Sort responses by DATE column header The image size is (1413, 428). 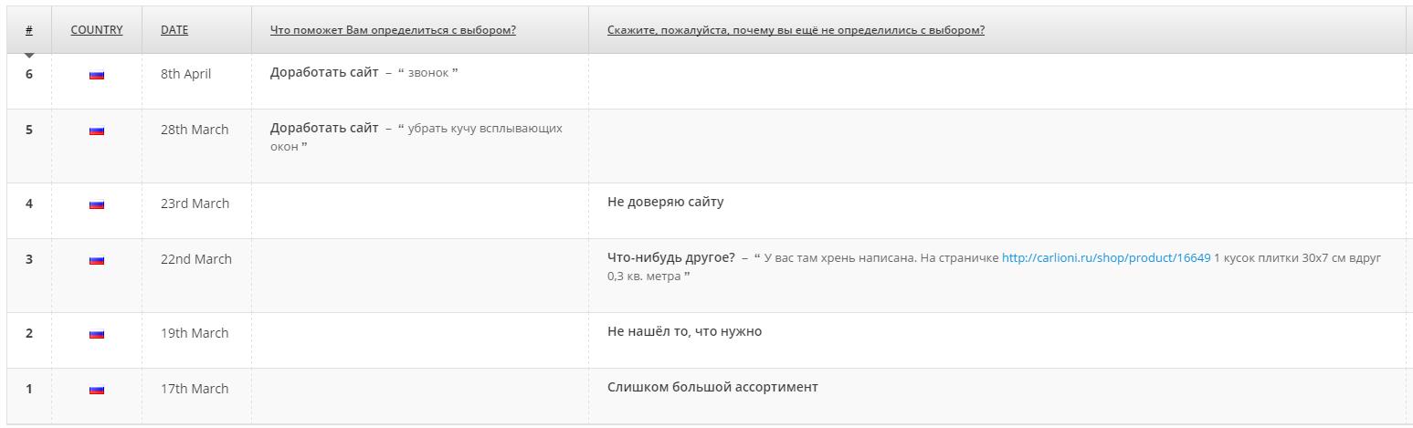click(x=174, y=30)
